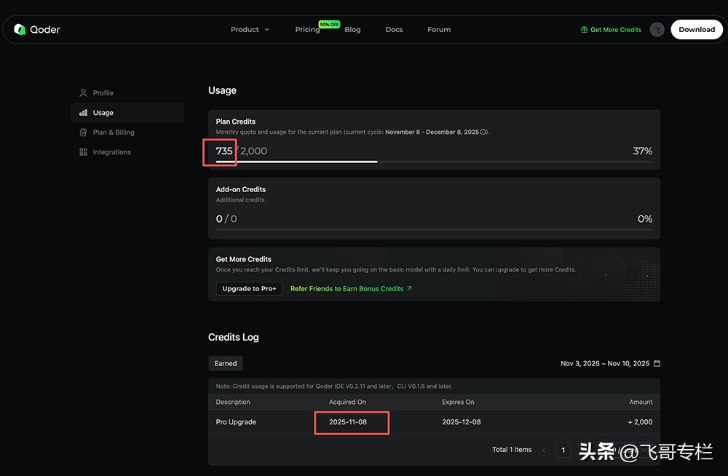Click the Download button
728x476 pixels.
[x=696, y=30]
